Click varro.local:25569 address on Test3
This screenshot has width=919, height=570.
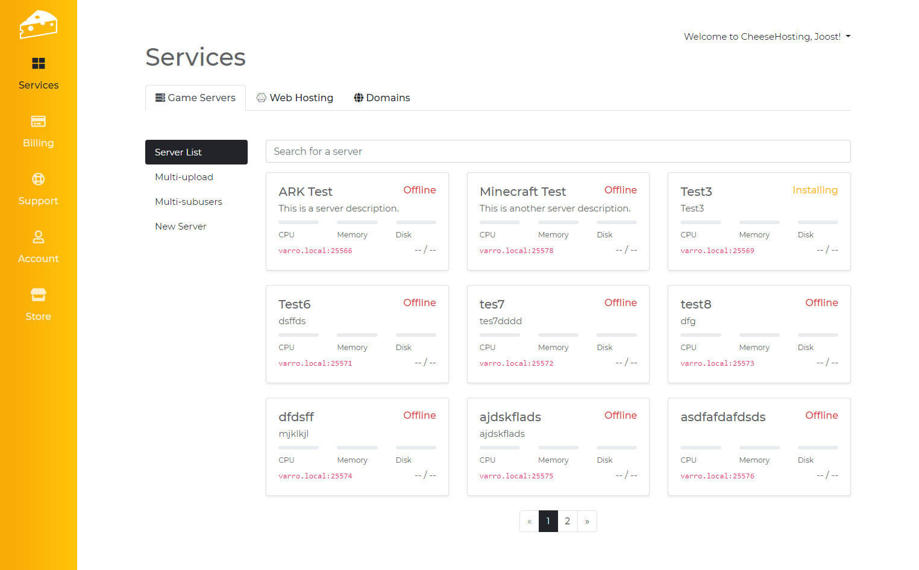click(x=717, y=251)
